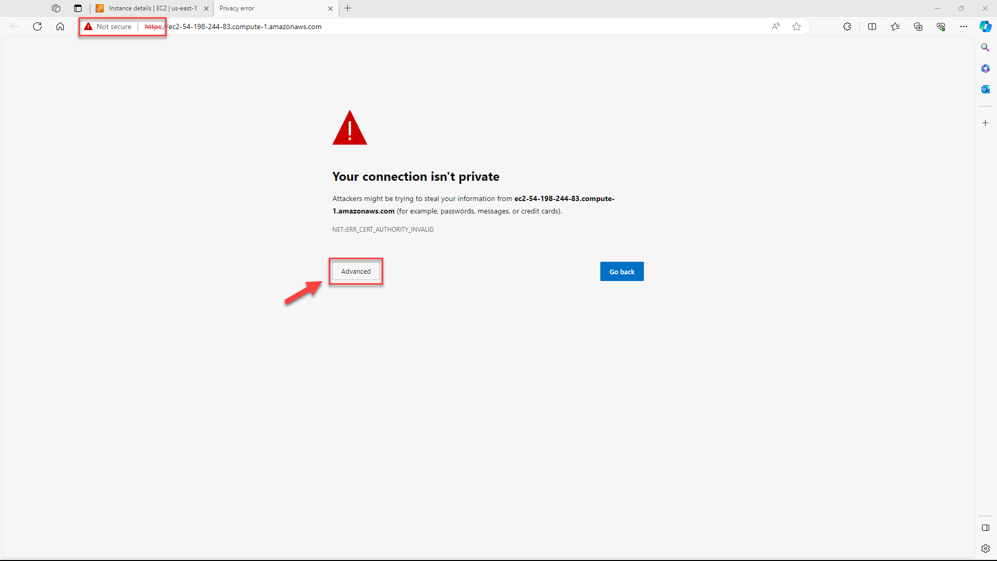Open Collections
The height and width of the screenshot is (561, 997).
(x=918, y=26)
